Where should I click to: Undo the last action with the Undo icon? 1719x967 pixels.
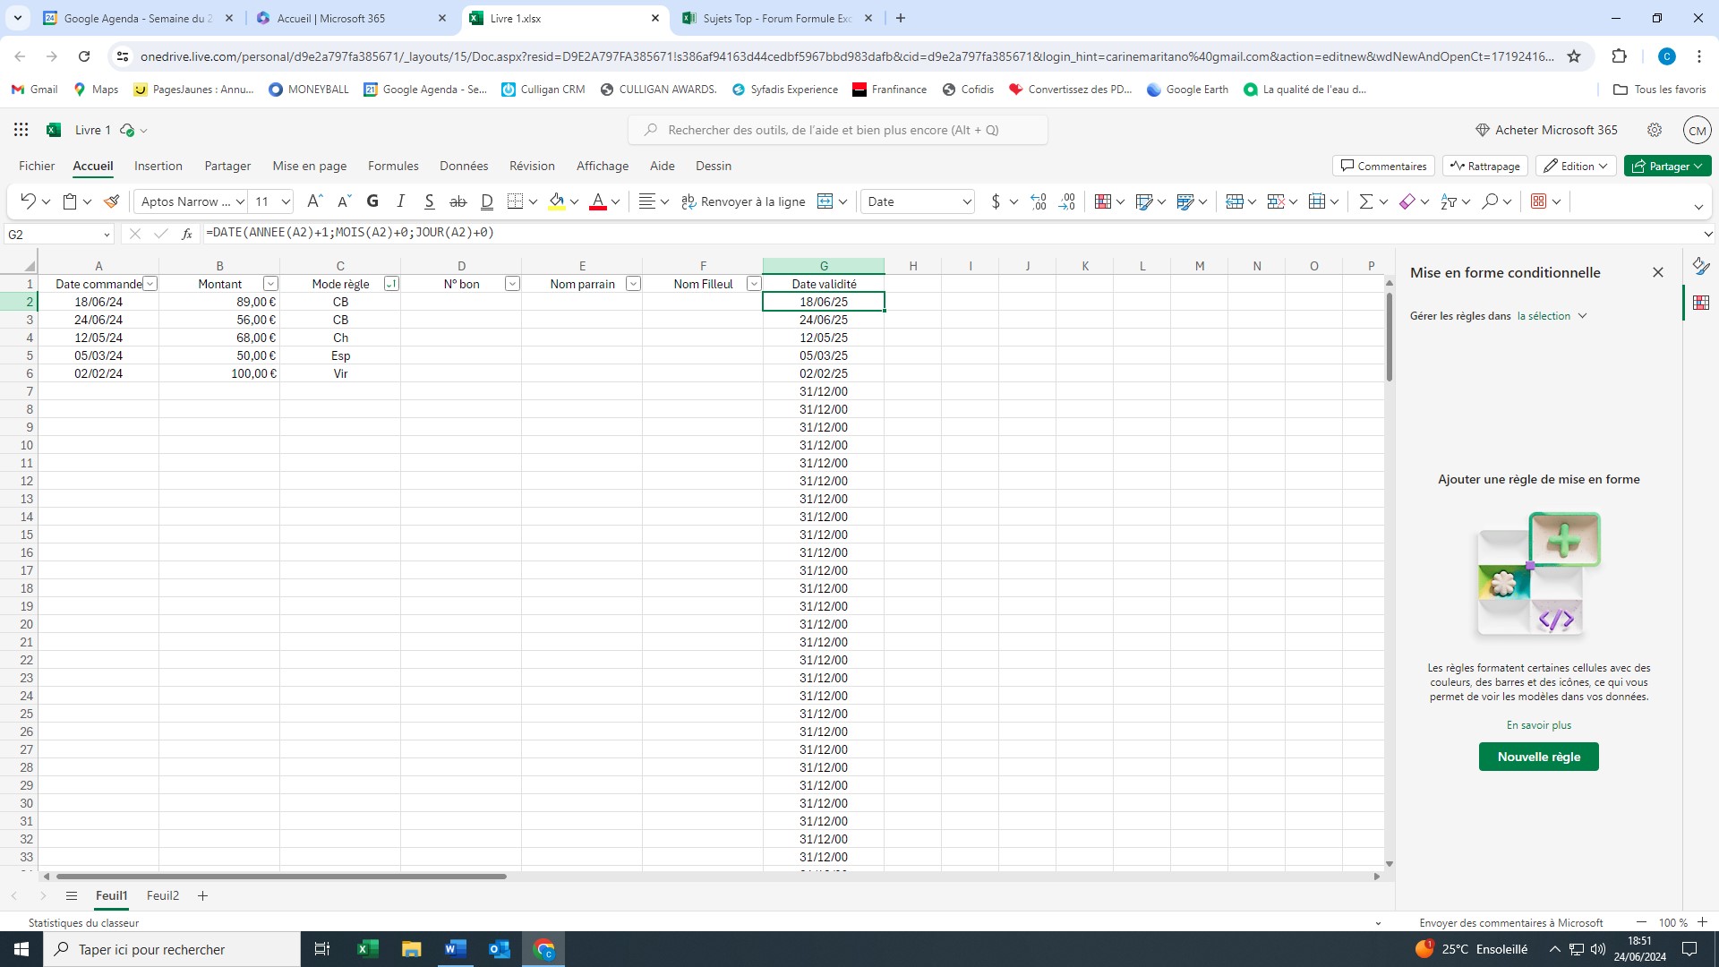click(28, 201)
